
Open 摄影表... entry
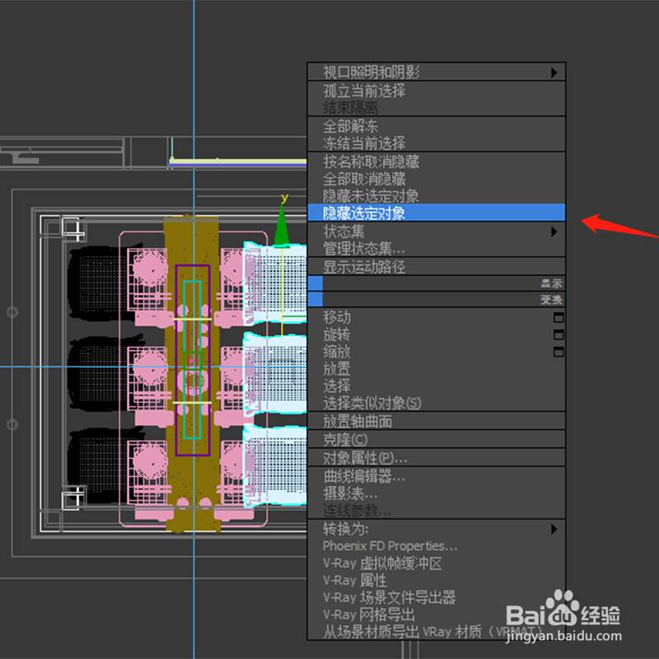[437, 493]
